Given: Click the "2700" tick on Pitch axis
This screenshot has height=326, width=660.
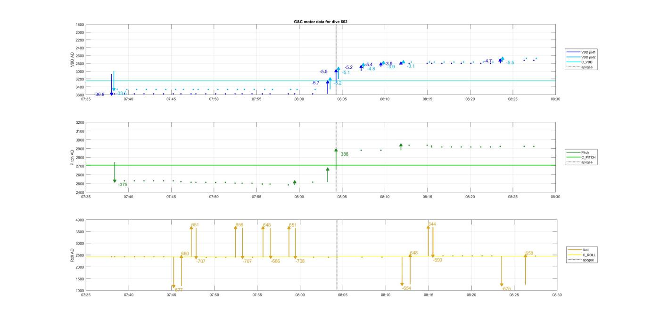Looking at the screenshot, I should point(80,166).
